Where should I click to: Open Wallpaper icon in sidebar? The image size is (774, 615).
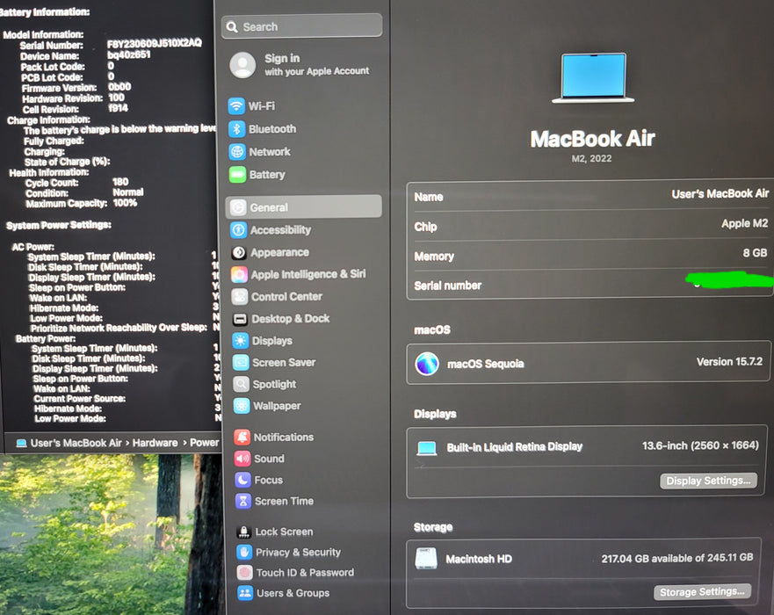[x=242, y=406]
